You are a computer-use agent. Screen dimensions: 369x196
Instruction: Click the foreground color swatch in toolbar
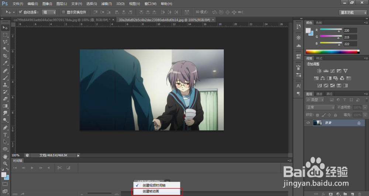coord(4,175)
